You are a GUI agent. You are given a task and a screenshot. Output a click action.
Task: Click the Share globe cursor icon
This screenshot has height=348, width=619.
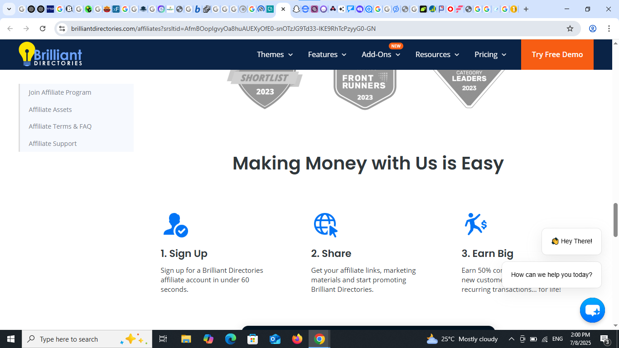(x=326, y=225)
